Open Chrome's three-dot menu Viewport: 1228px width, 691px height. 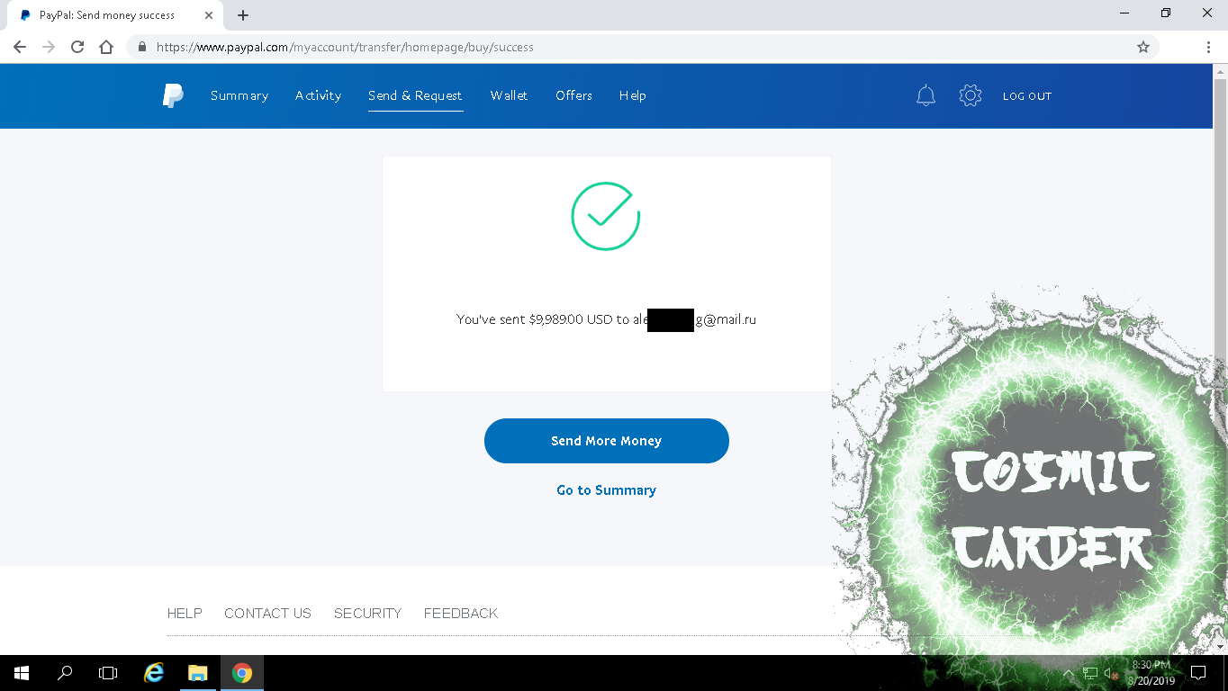point(1208,47)
